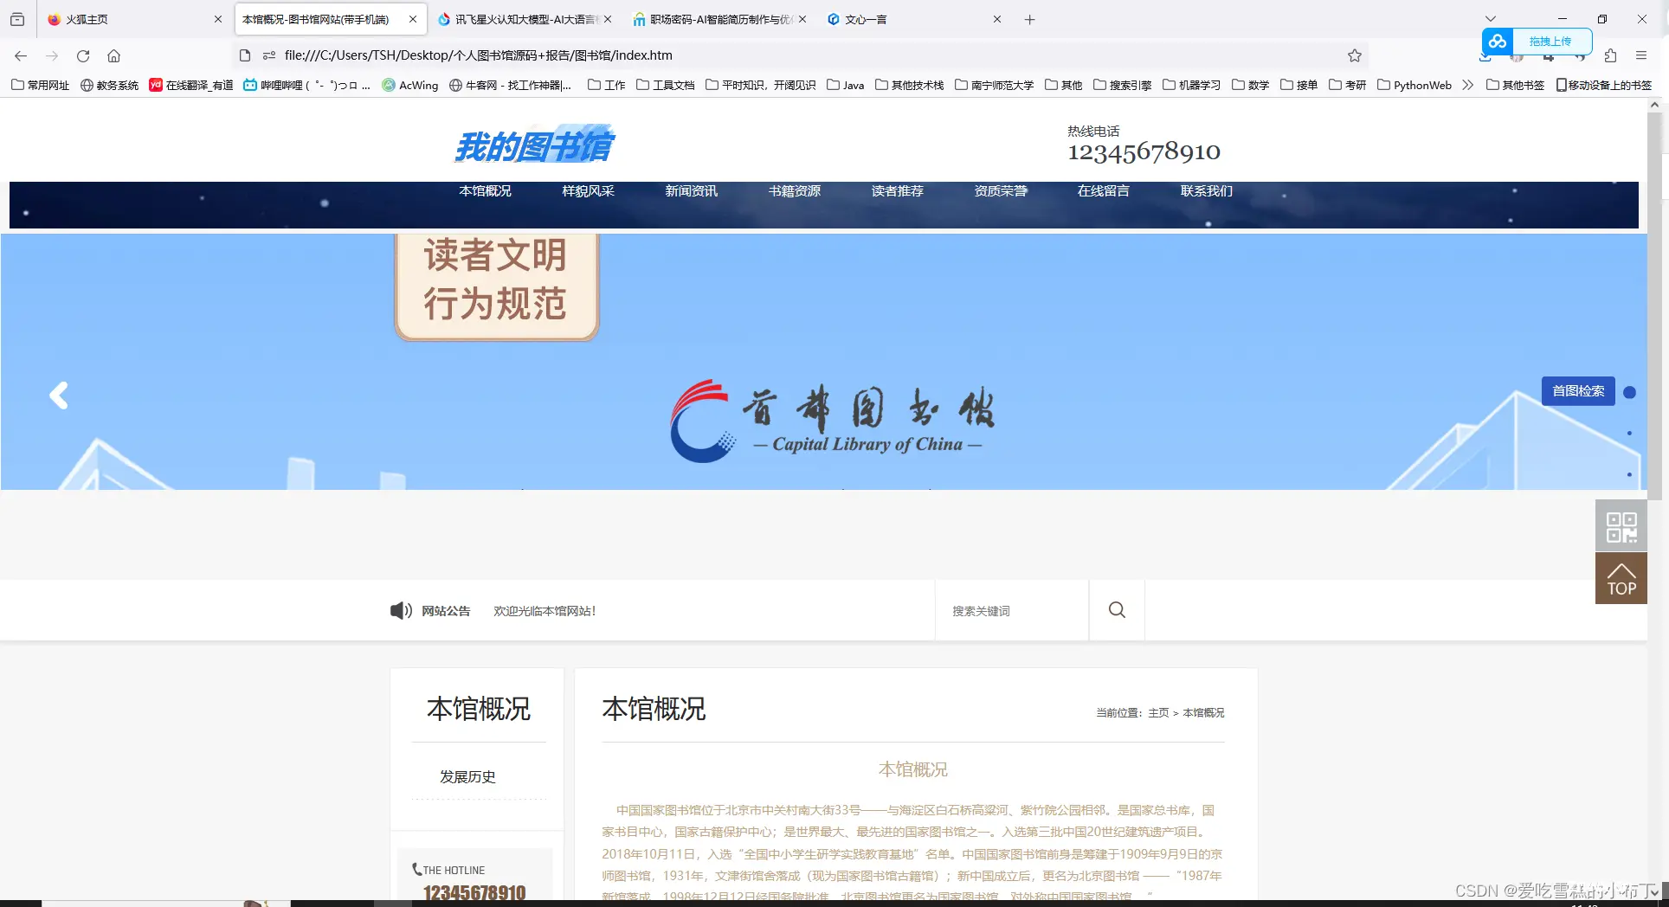Open the extensions puzzle icon

coord(1610,55)
